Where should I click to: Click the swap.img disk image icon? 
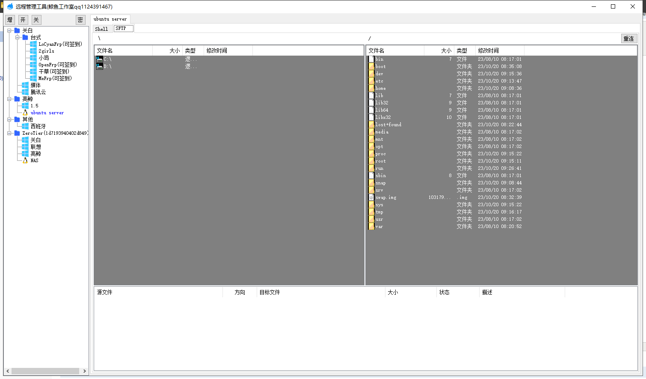pos(371,197)
